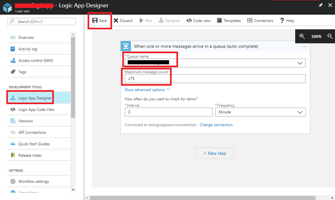Add a New step
The width and height of the screenshot is (335, 200).
(215, 153)
